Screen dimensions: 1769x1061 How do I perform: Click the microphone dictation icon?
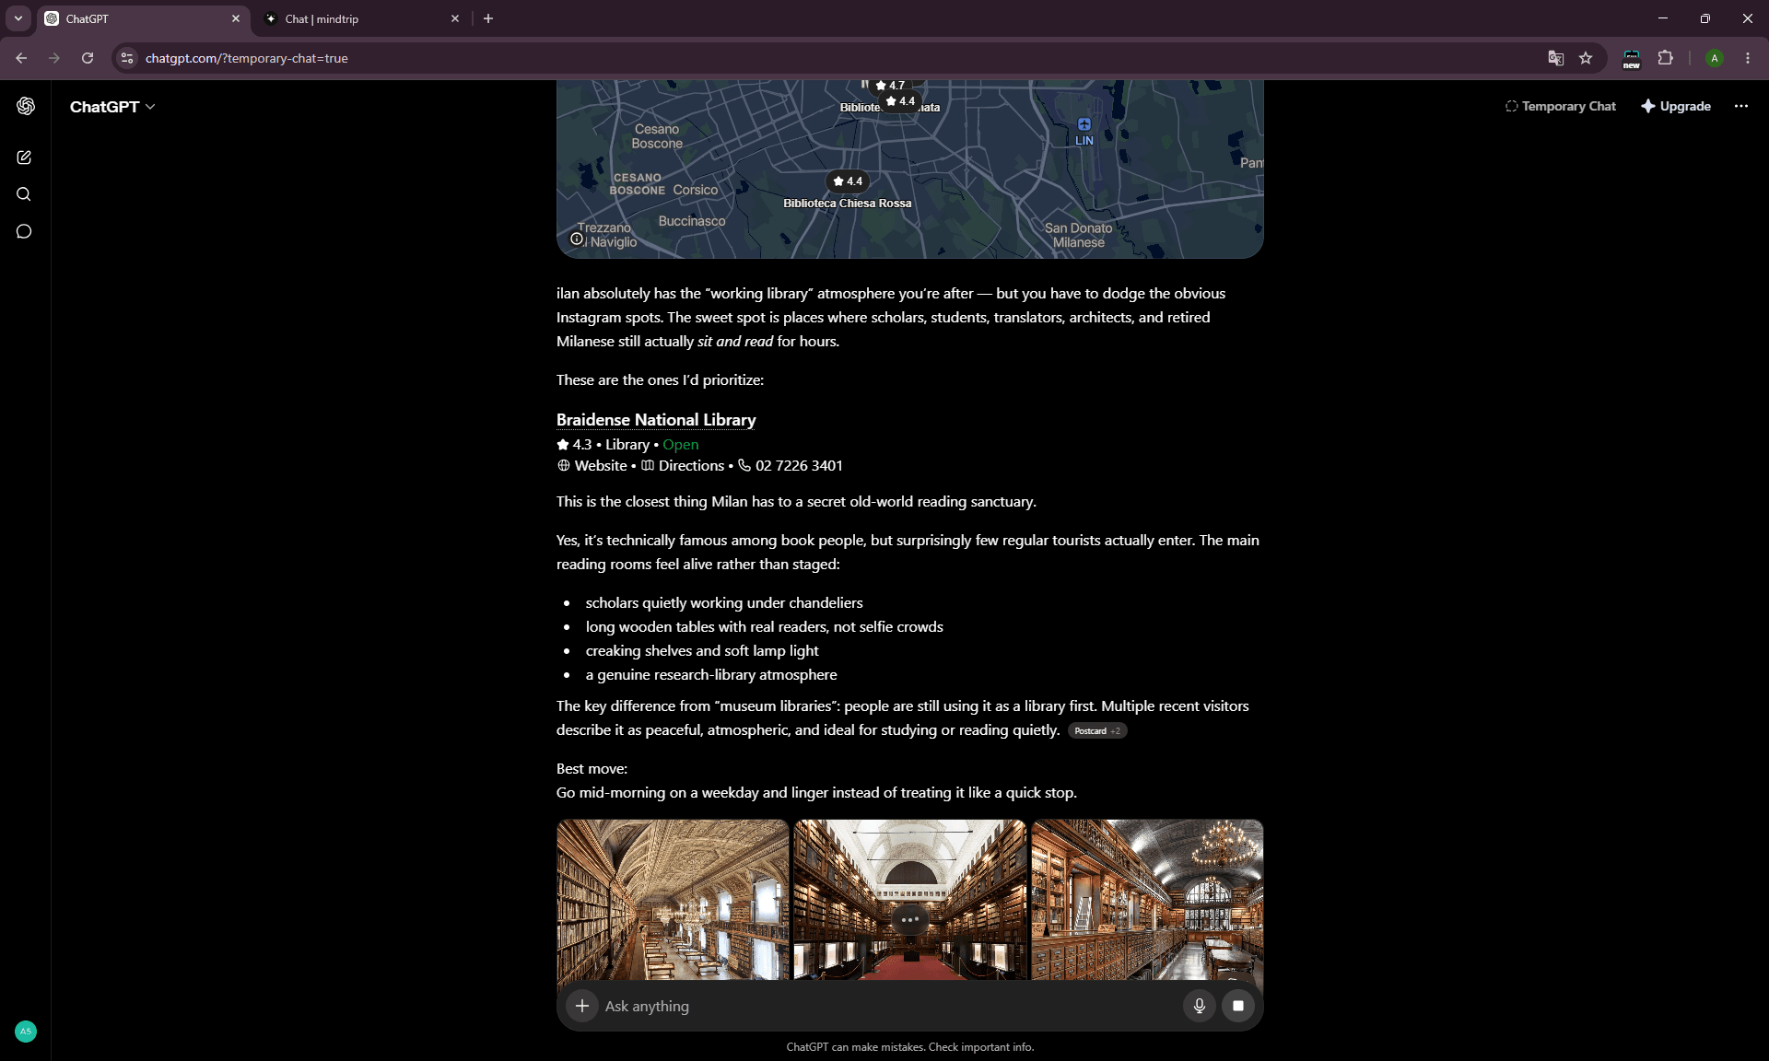tap(1199, 1006)
